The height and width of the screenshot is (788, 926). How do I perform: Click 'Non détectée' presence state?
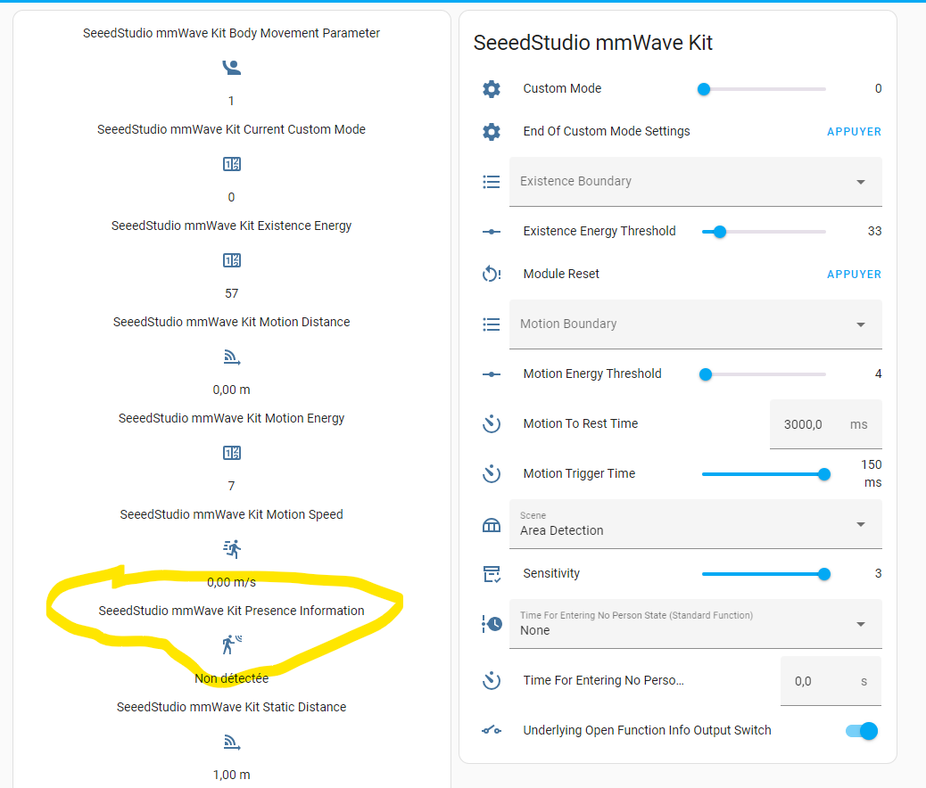click(x=232, y=678)
